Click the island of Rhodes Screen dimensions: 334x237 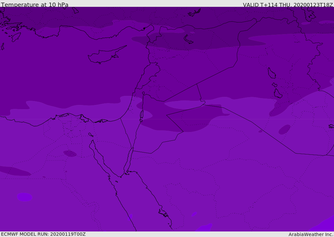click(16, 37)
